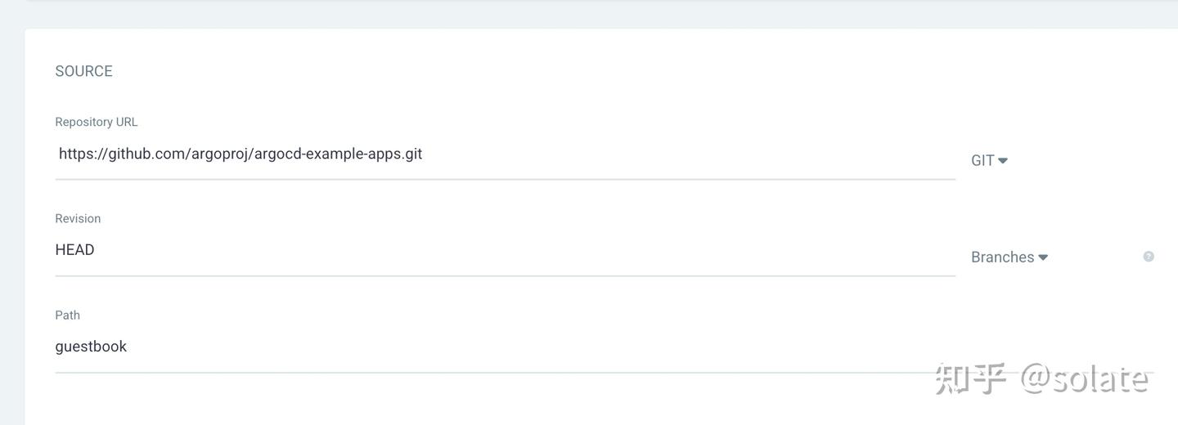Open the GIT source type dropdown

989,161
